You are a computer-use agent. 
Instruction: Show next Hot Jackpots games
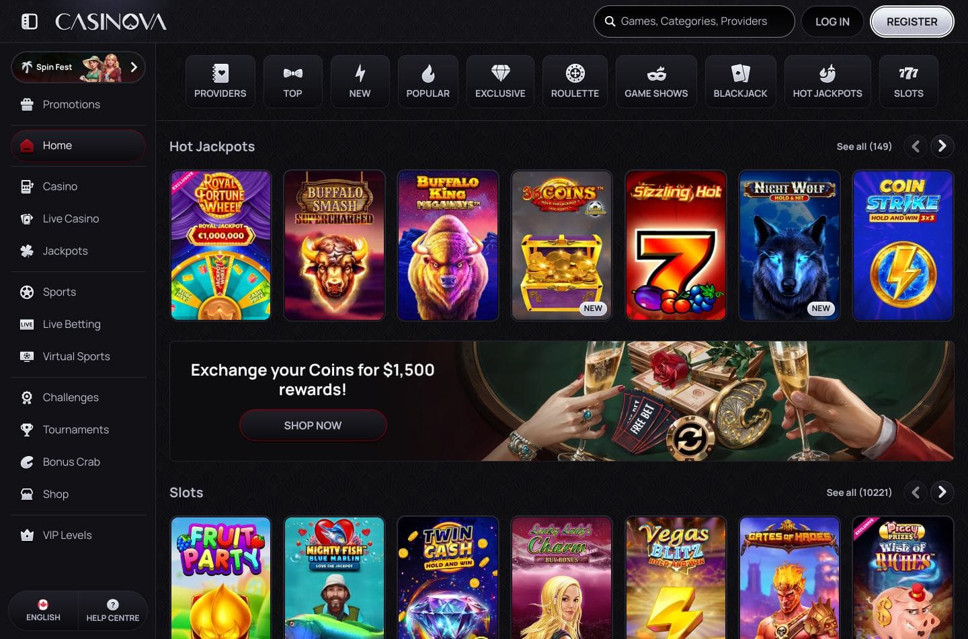(942, 146)
